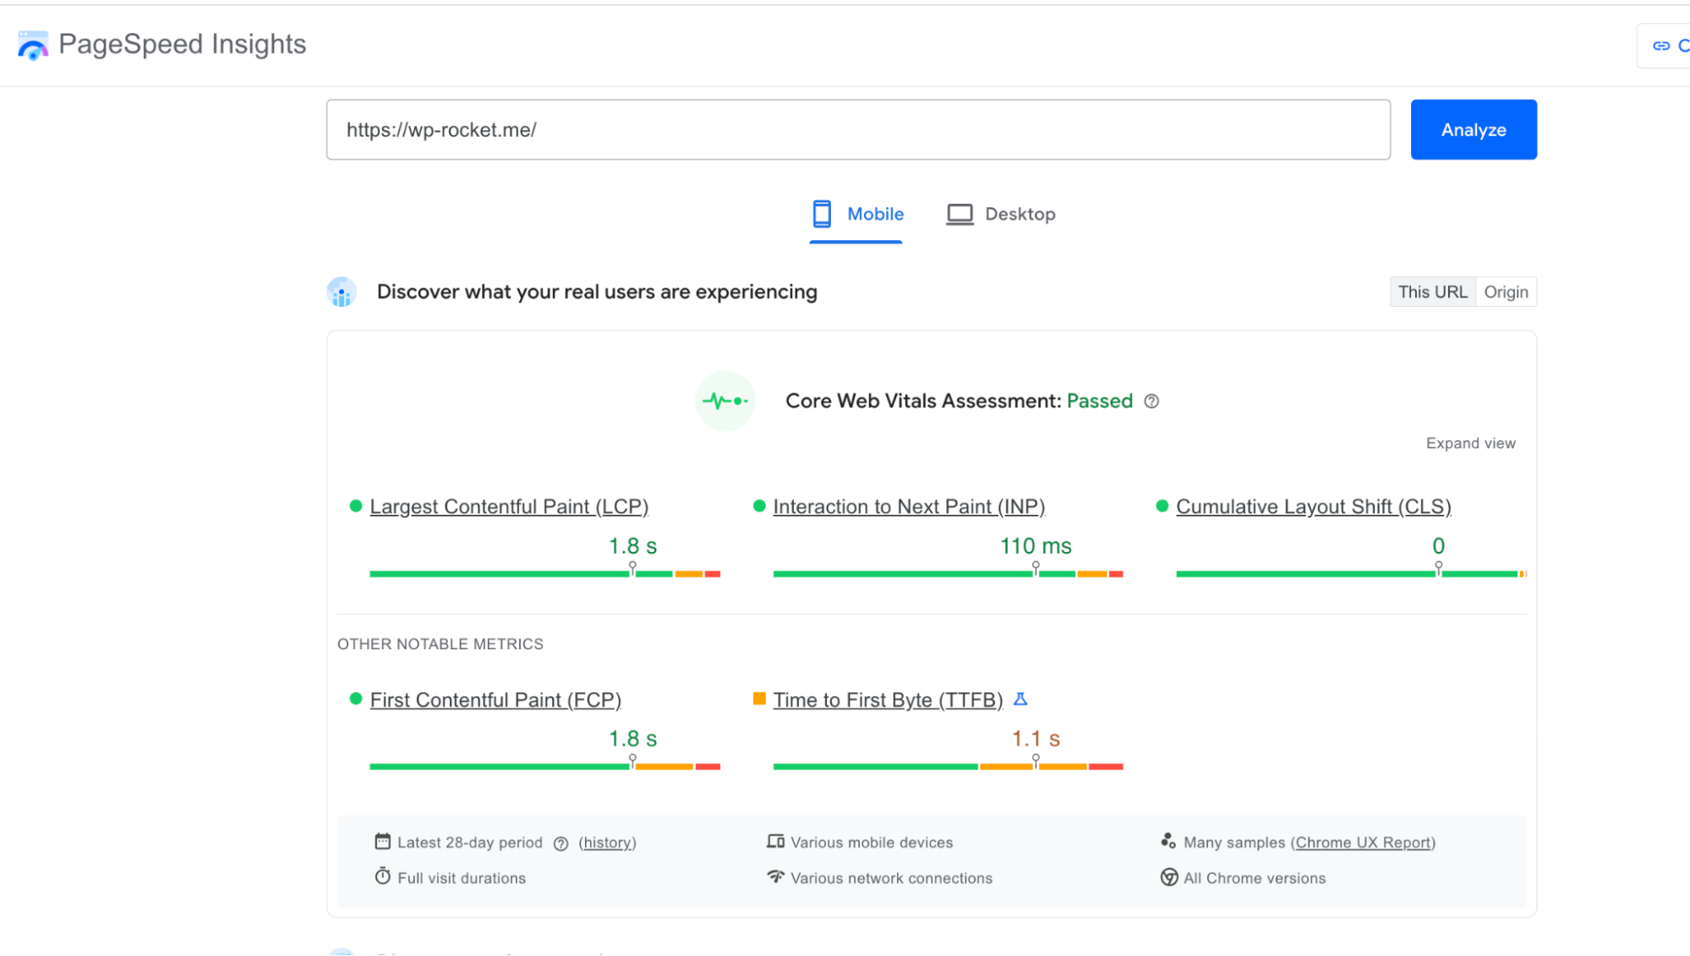1690x956 pixels.
Task: Click the green dot beside First Contentful Paint
Action: [x=356, y=699]
